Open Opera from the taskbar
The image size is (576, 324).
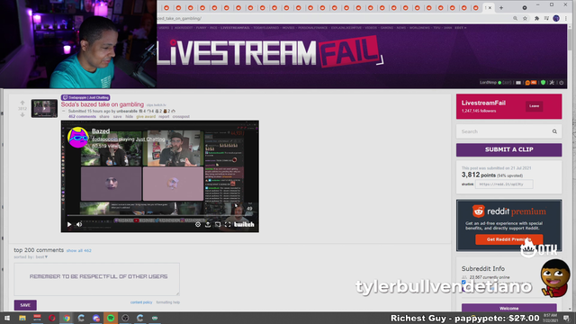coord(52,318)
